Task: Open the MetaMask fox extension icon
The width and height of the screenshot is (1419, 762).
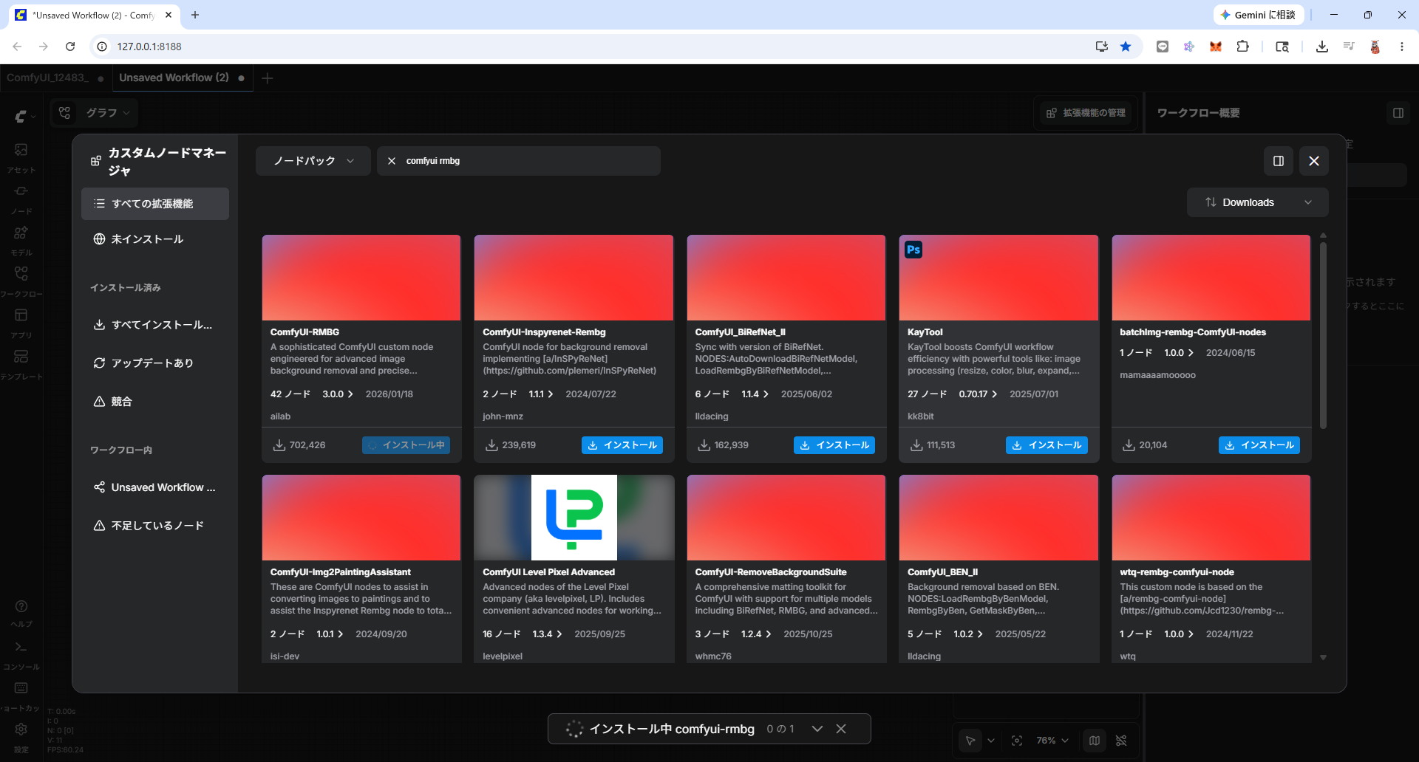Action: pyautogui.click(x=1216, y=47)
